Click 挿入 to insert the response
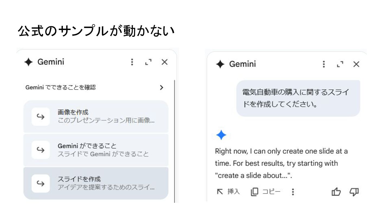The height and width of the screenshot is (219, 390). tap(228, 192)
